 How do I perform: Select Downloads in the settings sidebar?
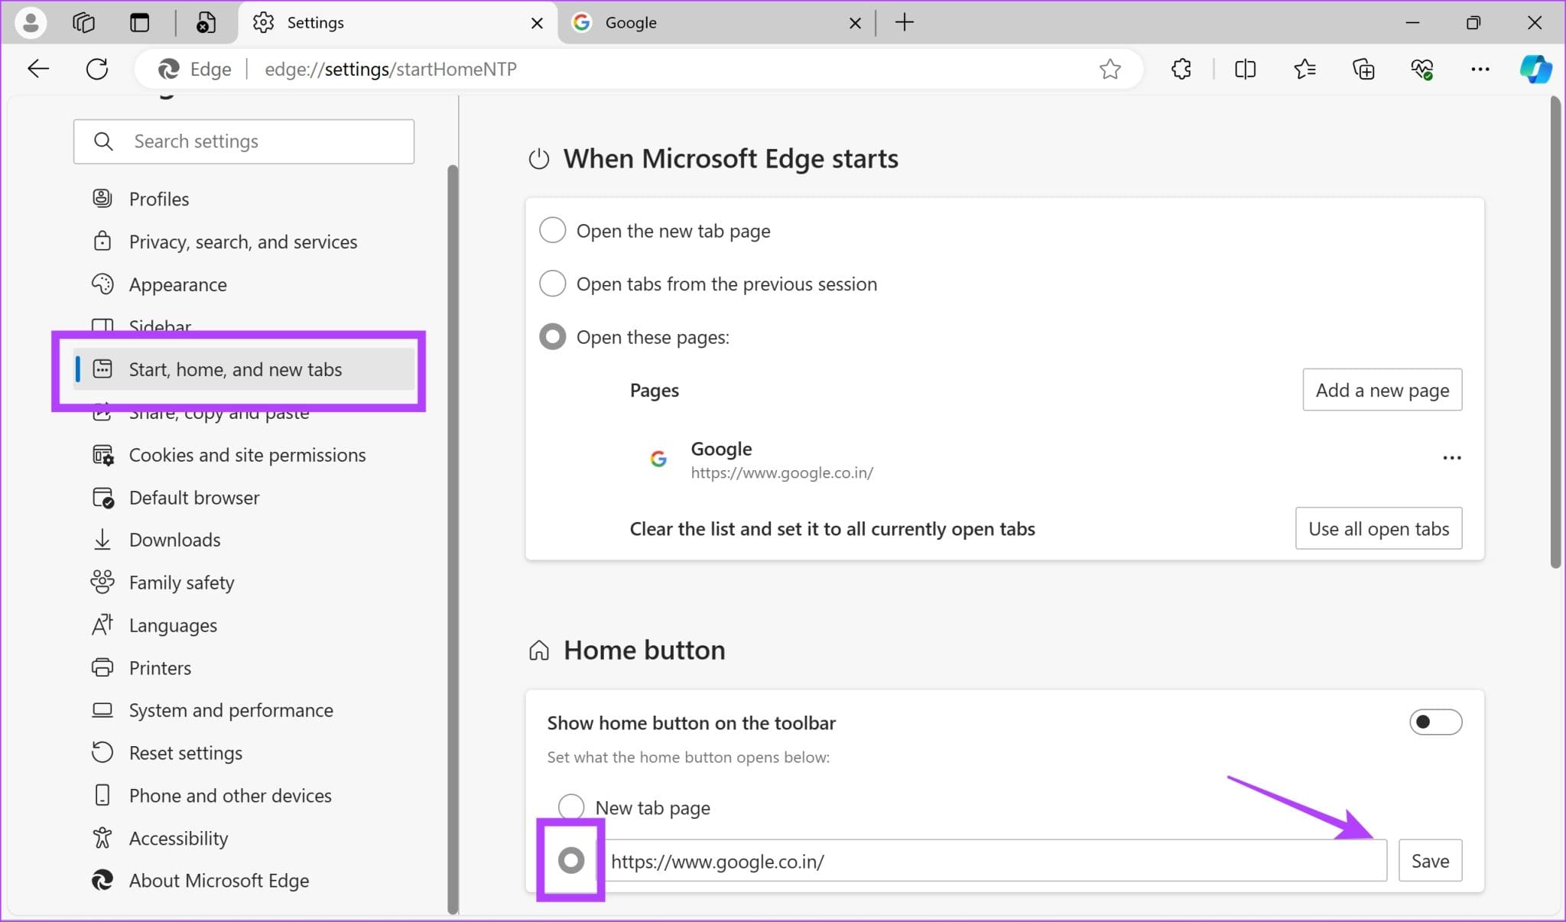point(174,539)
